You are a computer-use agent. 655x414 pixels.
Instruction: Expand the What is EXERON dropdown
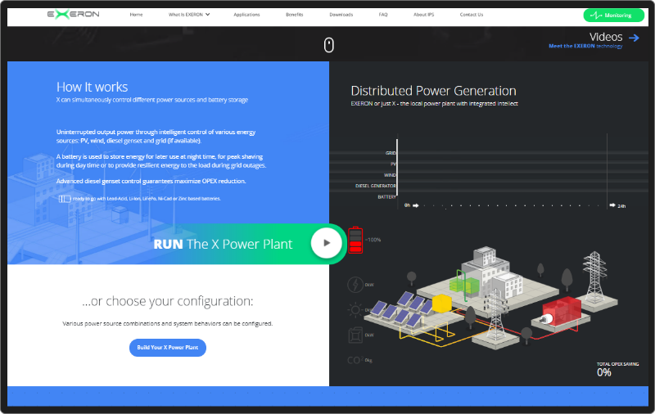(189, 15)
